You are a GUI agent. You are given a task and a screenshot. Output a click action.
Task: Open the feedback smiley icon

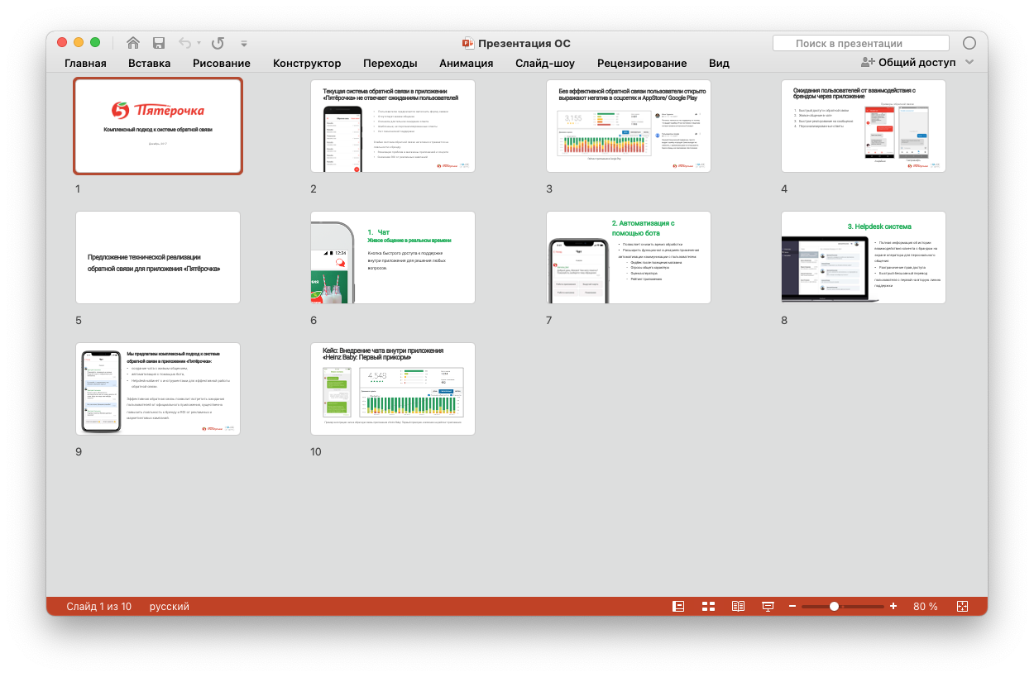coord(969,43)
